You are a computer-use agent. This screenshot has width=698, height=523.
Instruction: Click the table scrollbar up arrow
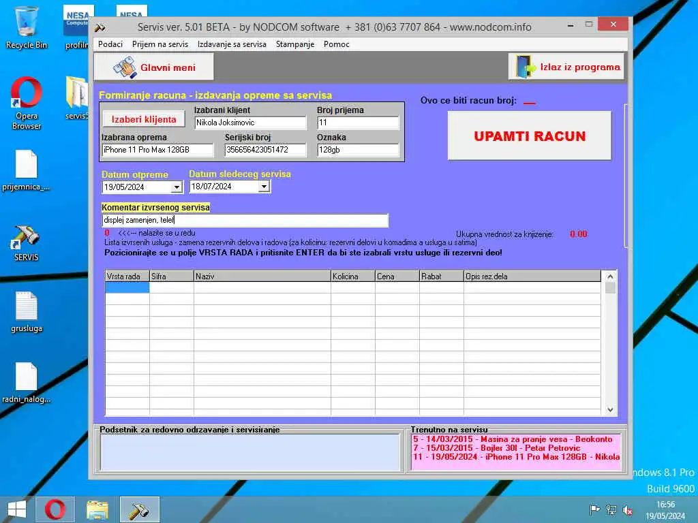point(610,276)
